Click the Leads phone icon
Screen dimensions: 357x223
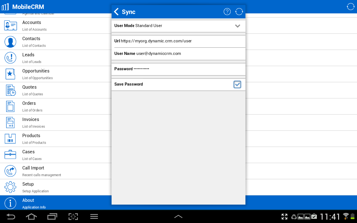click(10, 58)
